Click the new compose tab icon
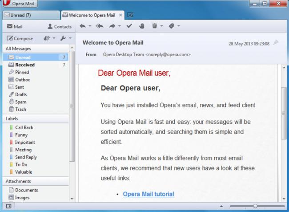289x212 pixels. coord(130,15)
